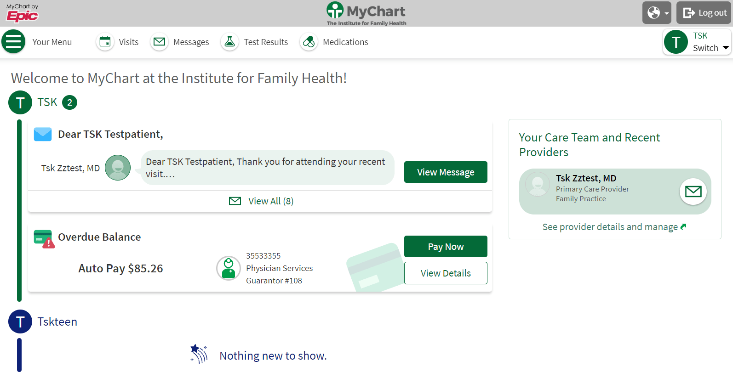Viewport: 733px width, 378px height.
Task: Select the Test Results flask icon
Action: click(x=229, y=41)
